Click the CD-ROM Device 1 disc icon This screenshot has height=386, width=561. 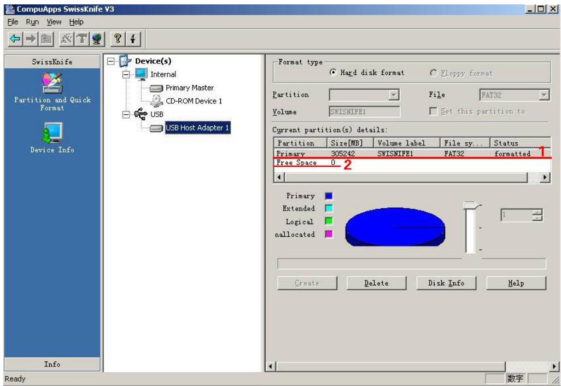coord(156,101)
